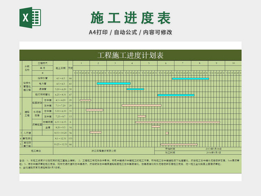Select days cell showing 30

pos(71,89)
